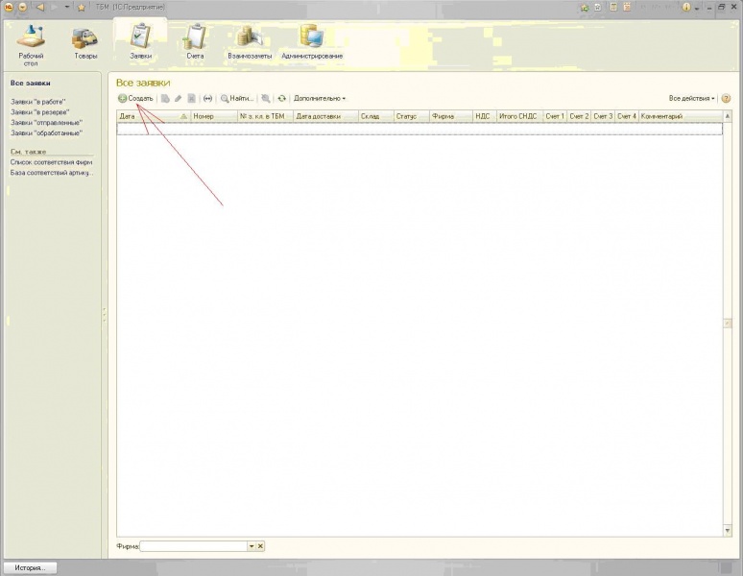Click the title bar calculator icon

(x=613, y=7)
